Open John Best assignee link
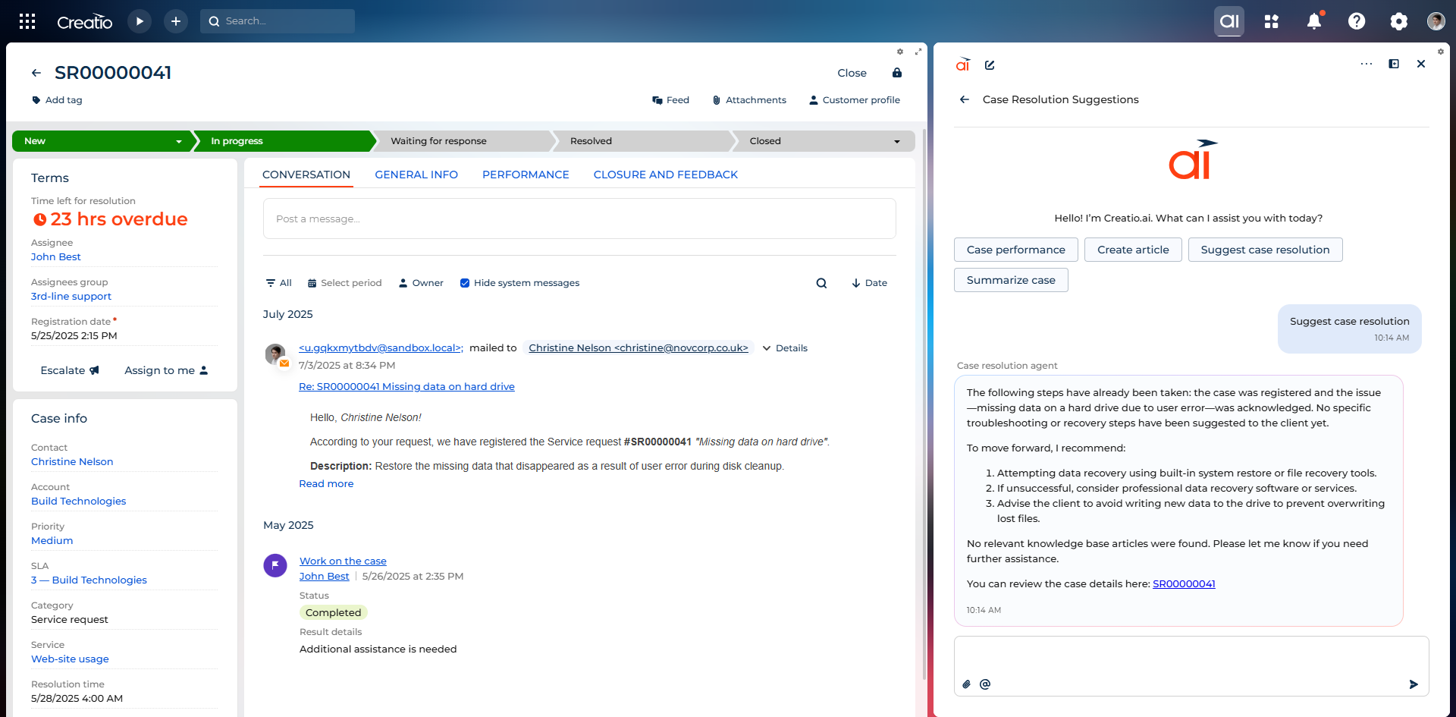1456x717 pixels. click(56, 256)
